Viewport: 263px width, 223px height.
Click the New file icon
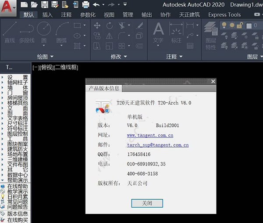24,5
